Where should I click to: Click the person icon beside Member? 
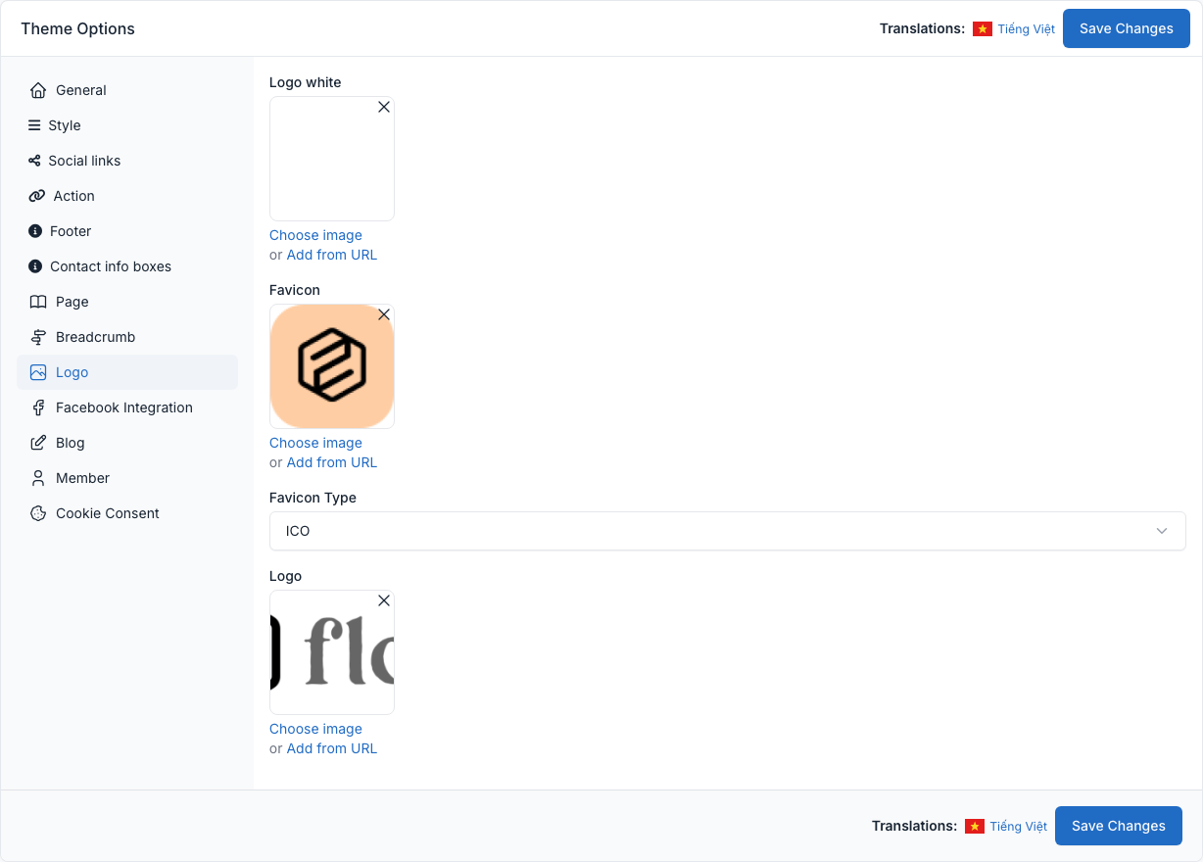click(38, 478)
